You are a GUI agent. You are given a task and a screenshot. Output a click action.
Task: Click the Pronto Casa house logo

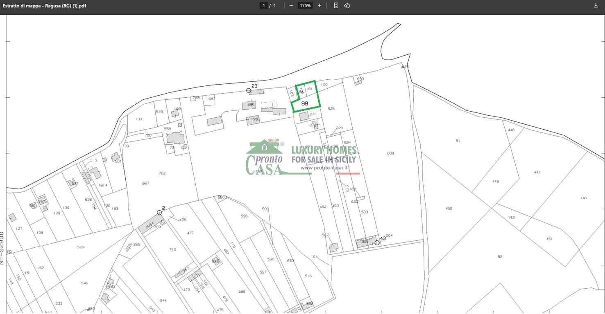(264, 158)
